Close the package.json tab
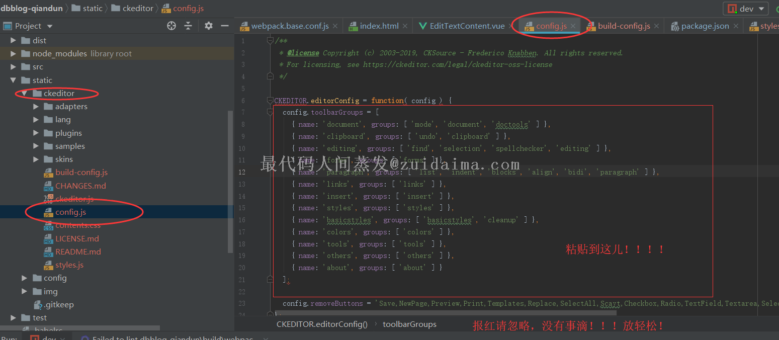The image size is (779, 340). click(736, 26)
